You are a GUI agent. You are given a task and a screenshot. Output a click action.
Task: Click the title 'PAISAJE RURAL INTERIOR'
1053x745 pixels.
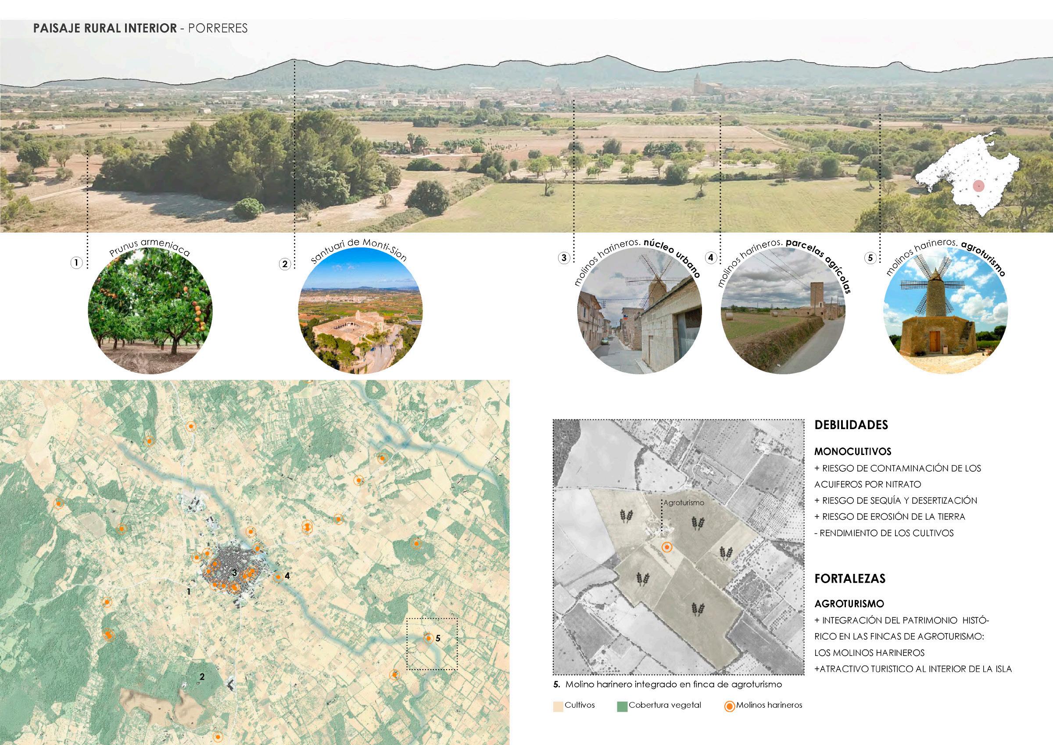point(105,29)
